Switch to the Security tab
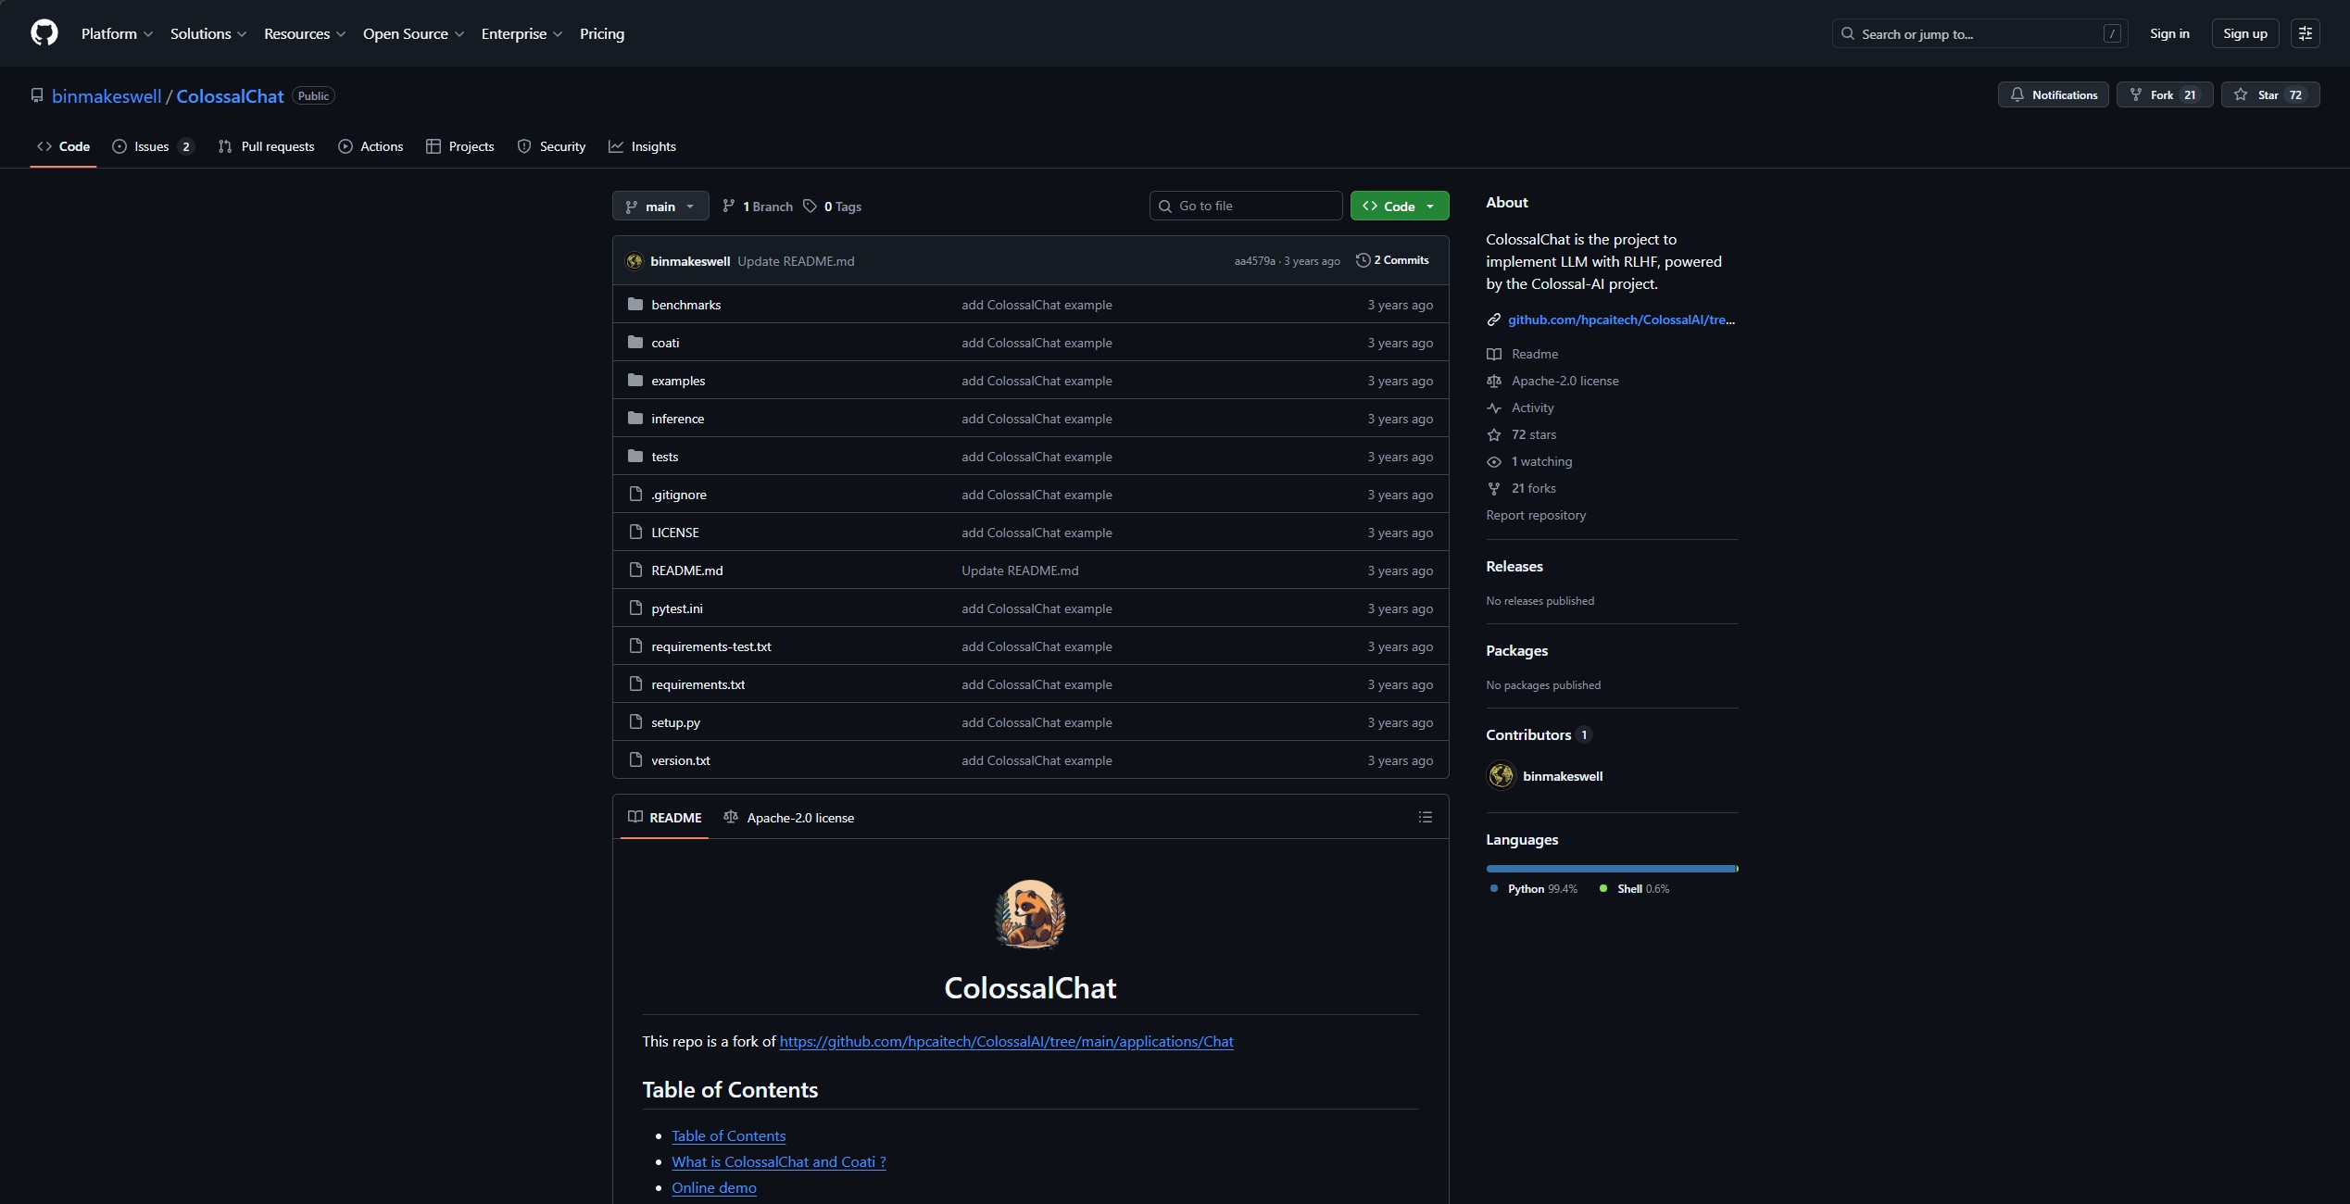This screenshot has width=2350, height=1204. (552, 146)
